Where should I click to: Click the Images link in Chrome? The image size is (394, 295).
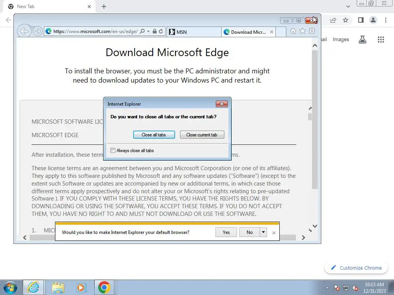point(341,40)
